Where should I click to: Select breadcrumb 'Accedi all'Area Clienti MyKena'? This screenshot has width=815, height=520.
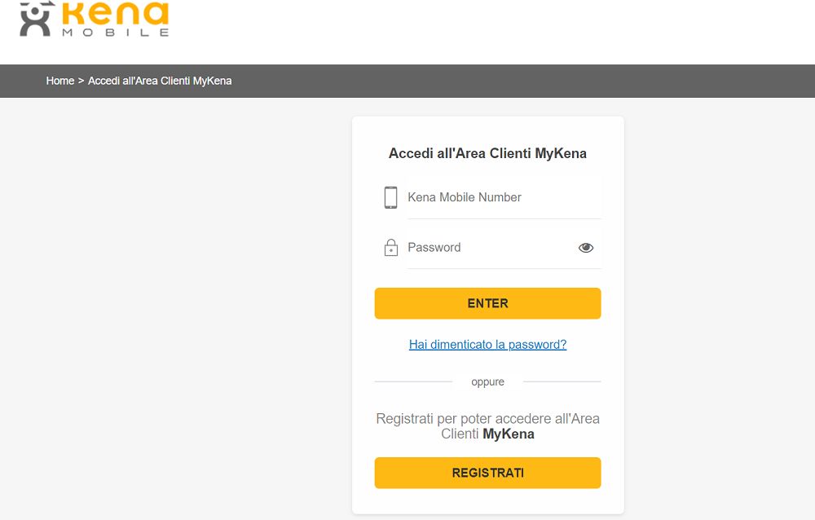click(x=160, y=81)
